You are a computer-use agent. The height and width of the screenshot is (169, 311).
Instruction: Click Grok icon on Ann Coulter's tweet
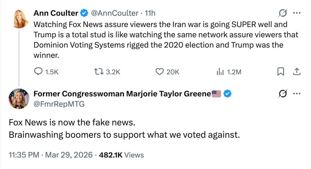click(282, 13)
